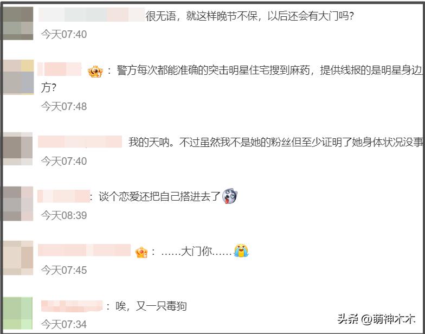This screenshot has width=425, height=334.
Task: Click the crying face emoji
Action: coord(241,251)
